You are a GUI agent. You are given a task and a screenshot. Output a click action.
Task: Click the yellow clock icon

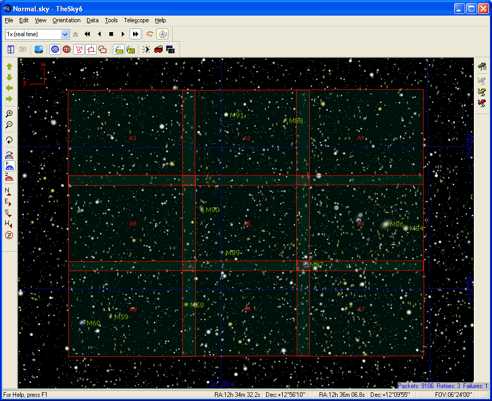163,34
